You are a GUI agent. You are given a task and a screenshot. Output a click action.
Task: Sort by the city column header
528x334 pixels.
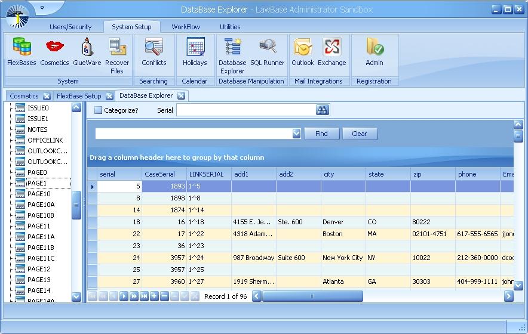point(343,174)
